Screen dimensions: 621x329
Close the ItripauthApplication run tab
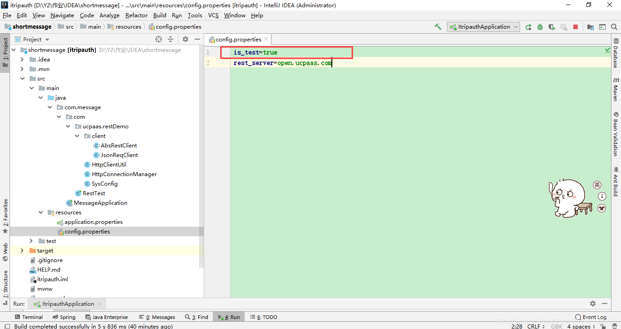pyautogui.click(x=100, y=304)
